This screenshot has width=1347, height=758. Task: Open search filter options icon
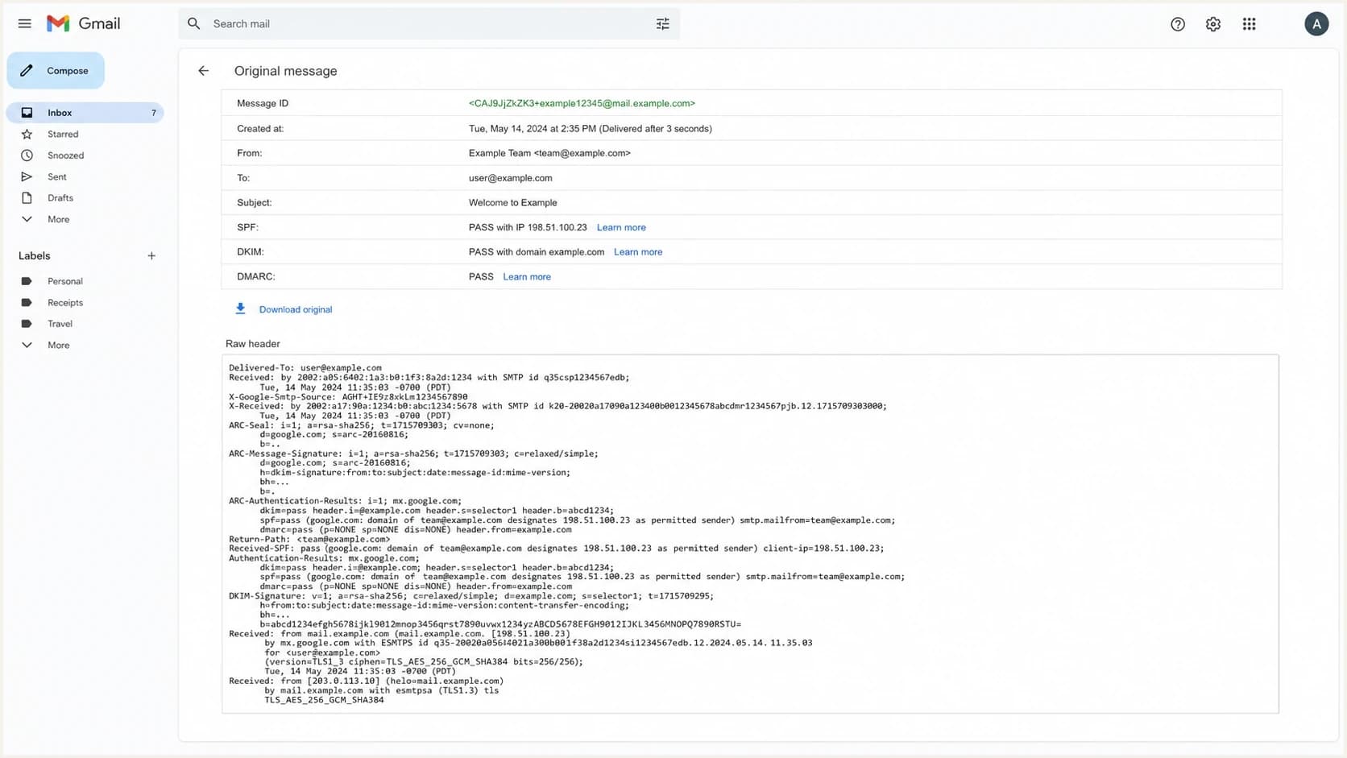pos(662,24)
